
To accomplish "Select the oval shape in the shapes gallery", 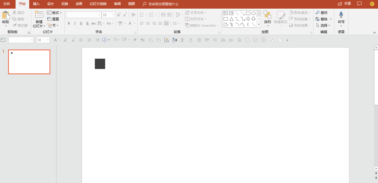I will pyautogui.click(x=253, y=13).
